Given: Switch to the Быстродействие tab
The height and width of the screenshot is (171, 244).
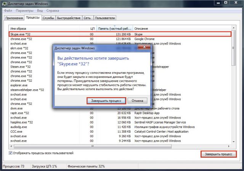Looking at the screenshot, I should pyautogui.click(x=69, y=18).
